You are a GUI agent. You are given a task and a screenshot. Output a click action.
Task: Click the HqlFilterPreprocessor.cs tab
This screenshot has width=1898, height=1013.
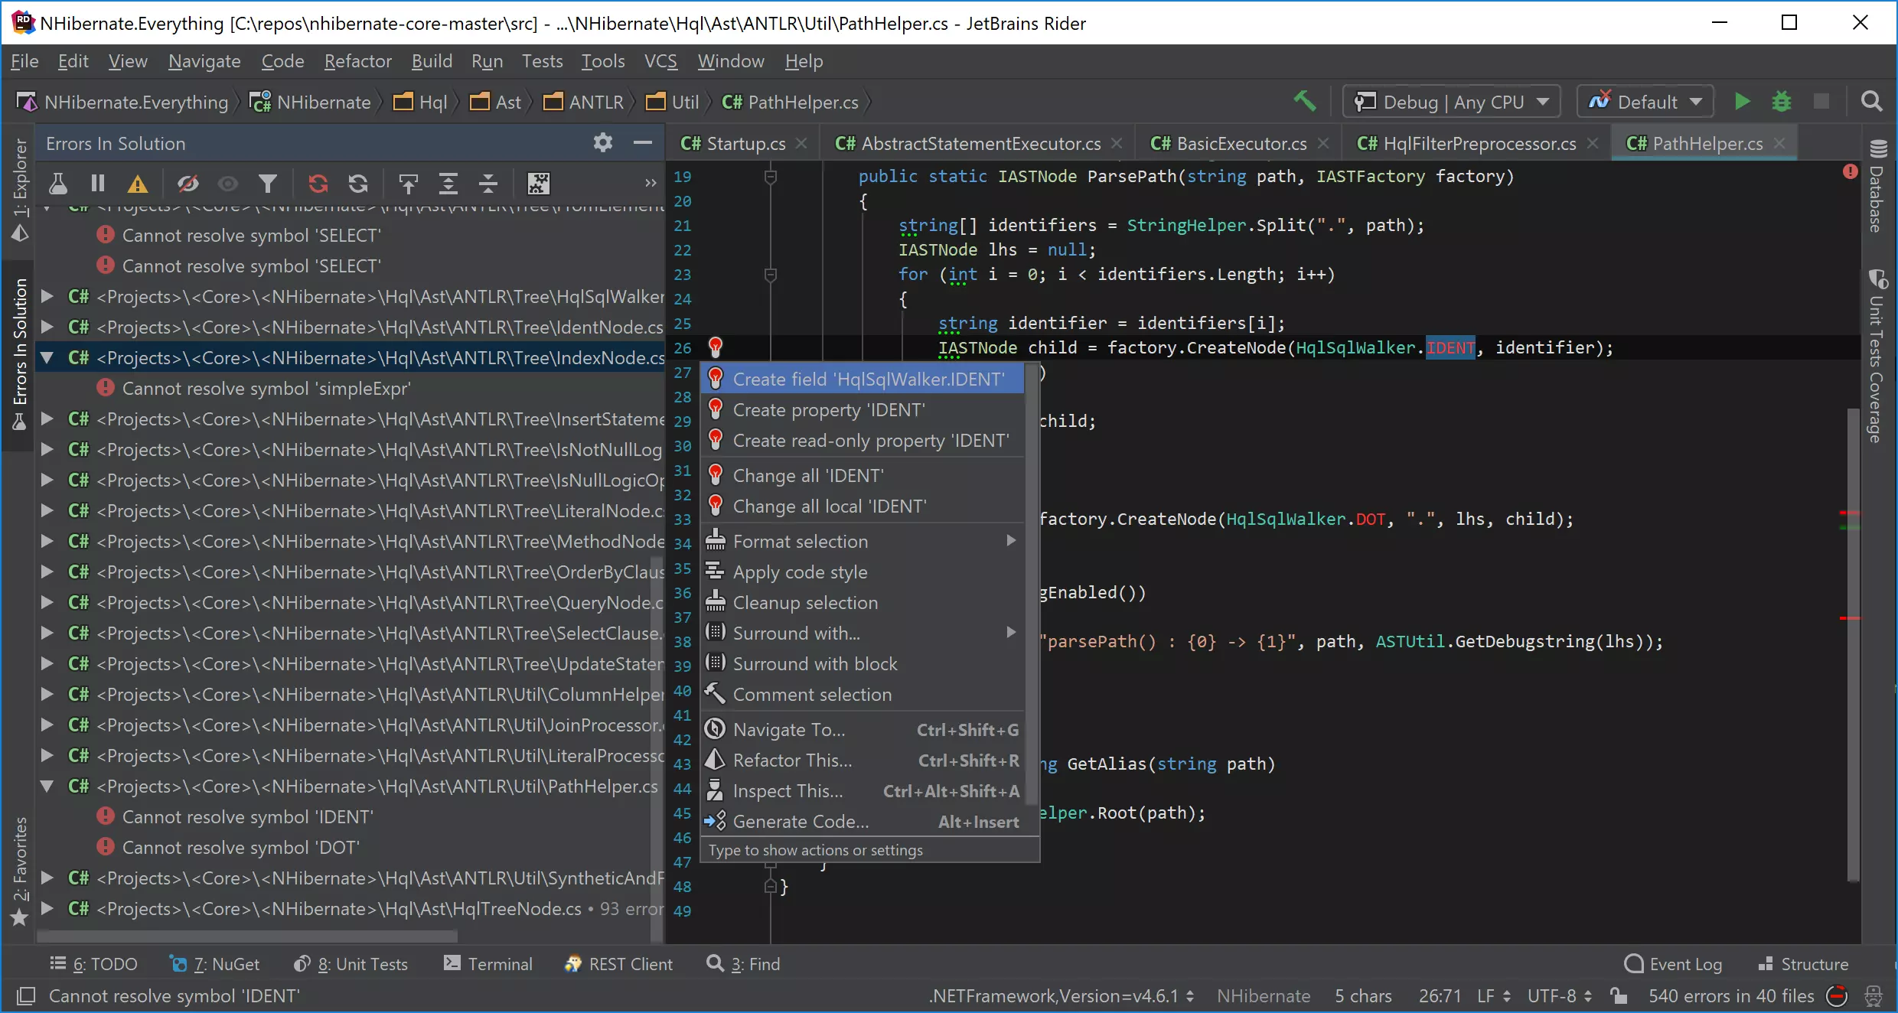1480,143
